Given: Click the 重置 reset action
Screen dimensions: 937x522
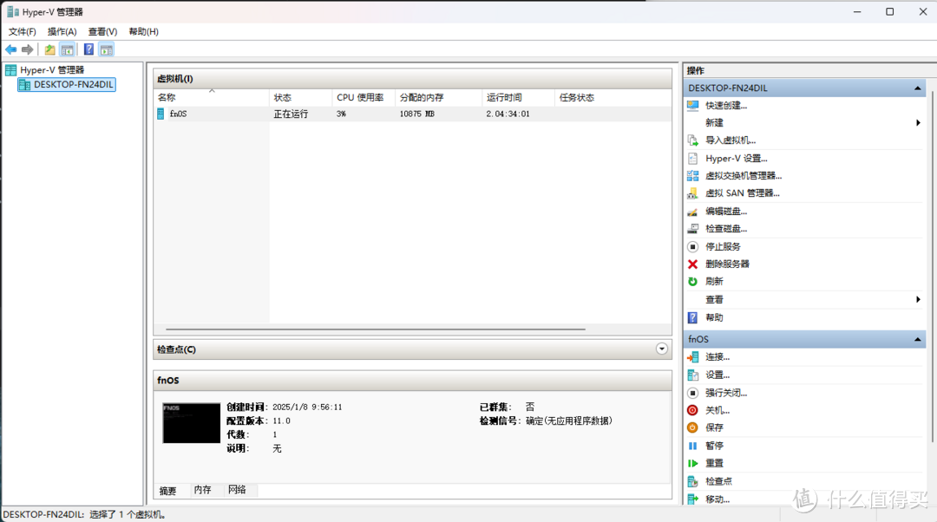Looking at the screenshot, I should (x=714, y=463).
